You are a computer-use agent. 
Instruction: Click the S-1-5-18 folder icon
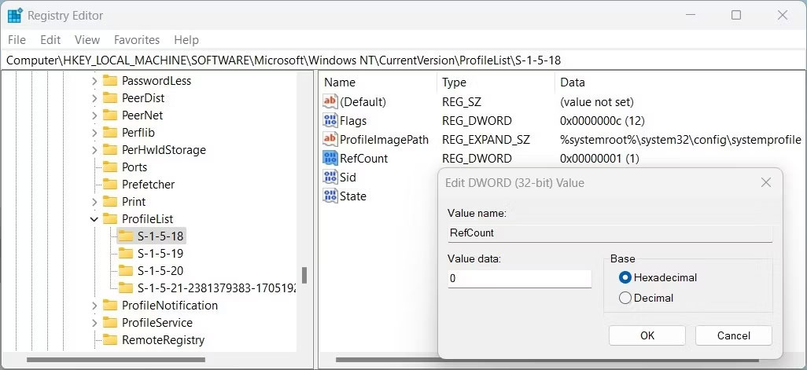point(126,236)
